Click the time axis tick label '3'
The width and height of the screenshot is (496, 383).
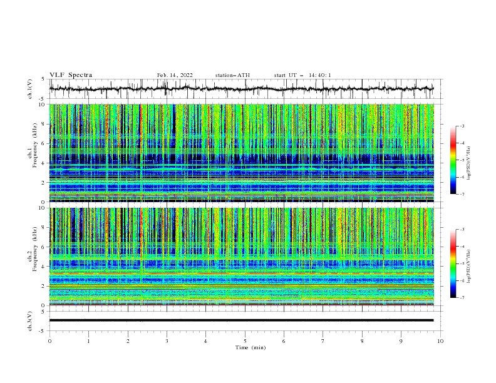tap(167, 341)
